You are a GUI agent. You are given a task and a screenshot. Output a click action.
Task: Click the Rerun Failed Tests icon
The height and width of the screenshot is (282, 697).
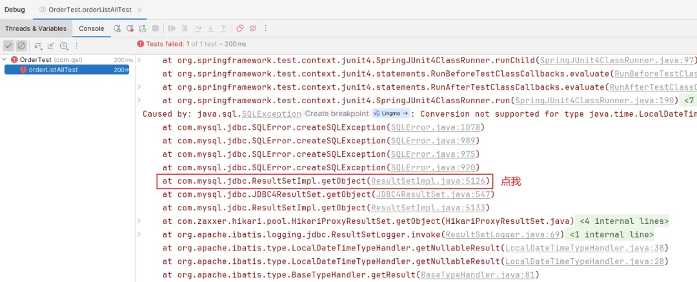130,28
